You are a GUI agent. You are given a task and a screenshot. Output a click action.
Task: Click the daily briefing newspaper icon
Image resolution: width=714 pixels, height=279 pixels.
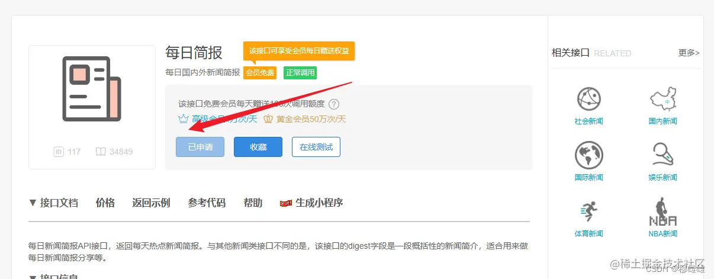pyautogui.click(x=92, y=89)
